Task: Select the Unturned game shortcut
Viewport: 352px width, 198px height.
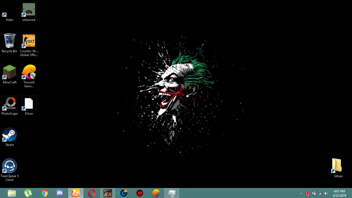Action: (29, 12)
